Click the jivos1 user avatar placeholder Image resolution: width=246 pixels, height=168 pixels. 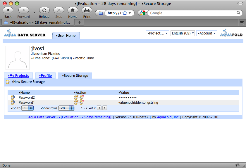pos(18,58)
